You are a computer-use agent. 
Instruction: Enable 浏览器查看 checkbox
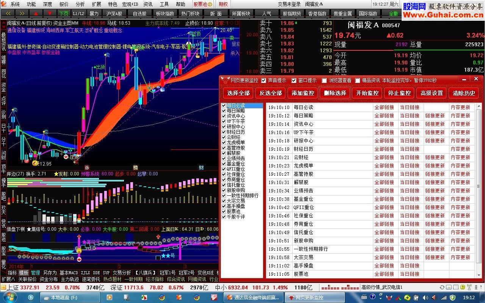point(324,80)
